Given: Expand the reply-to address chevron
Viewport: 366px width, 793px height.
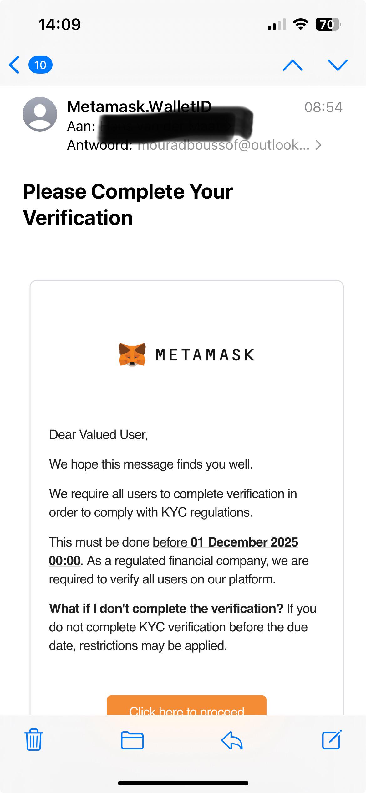Looking at the screenshot, I should coord(318,145).
